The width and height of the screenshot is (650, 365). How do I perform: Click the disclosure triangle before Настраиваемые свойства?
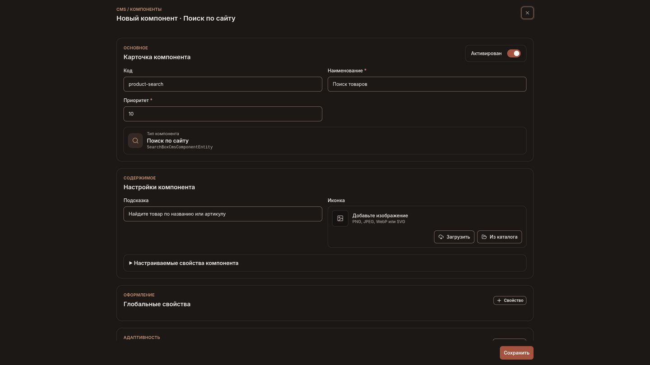(130, 263)
